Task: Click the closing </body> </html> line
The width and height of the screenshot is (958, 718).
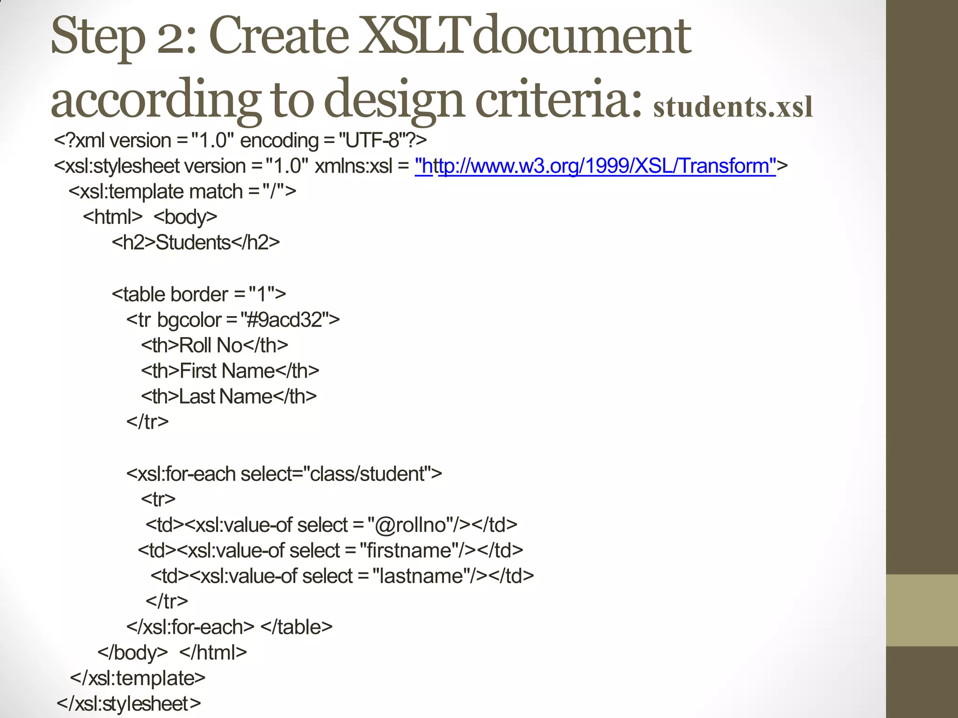Action: click(172, 653)
